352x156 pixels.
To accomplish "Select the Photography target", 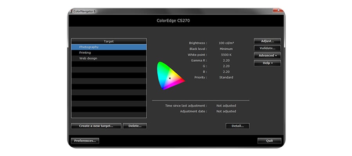I will click(x=109, y=47).
